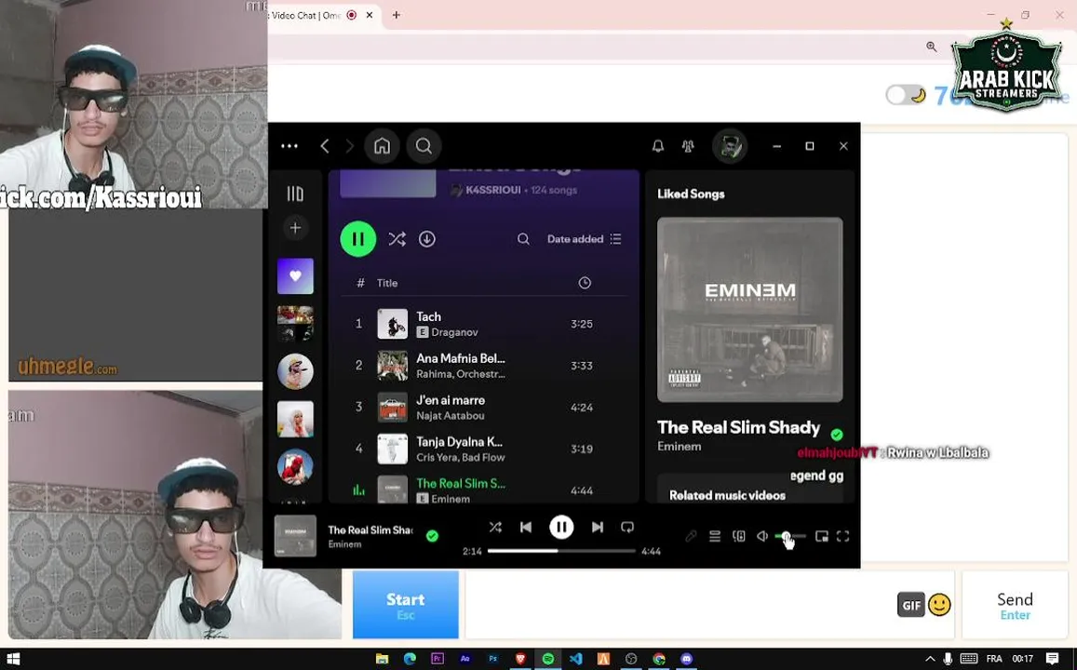Mute the Spotify volume

(762, 536)
